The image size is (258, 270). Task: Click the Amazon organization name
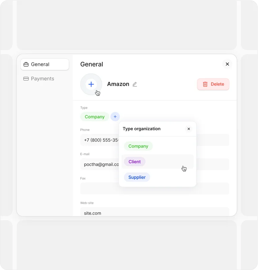[x=118, y=84]
